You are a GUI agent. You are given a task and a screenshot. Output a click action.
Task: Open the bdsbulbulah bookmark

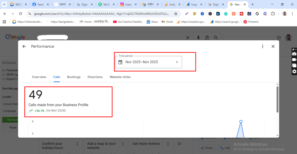27,22
